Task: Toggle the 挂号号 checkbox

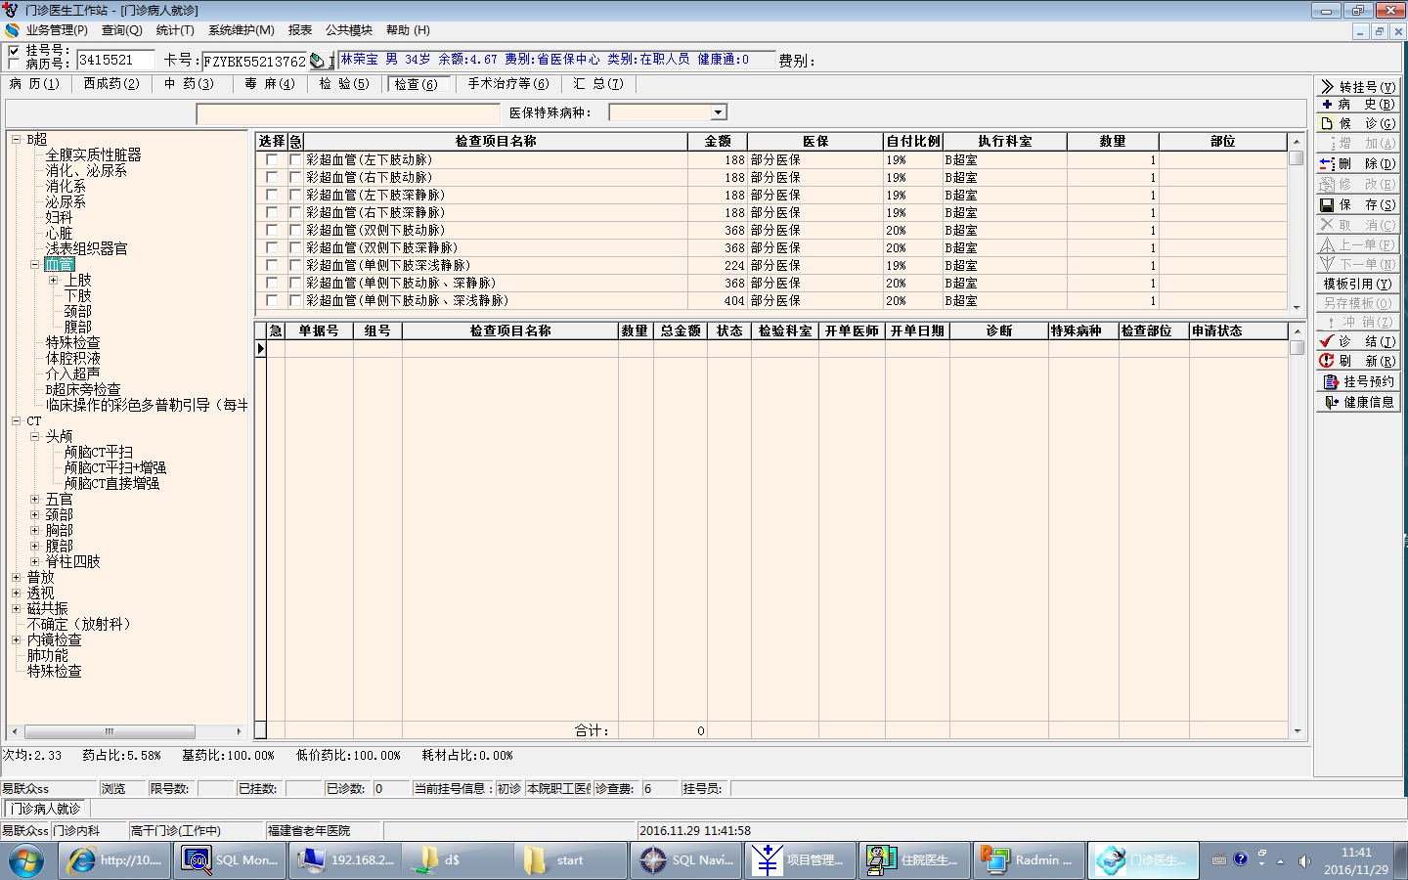Action: tap(14, 51)
